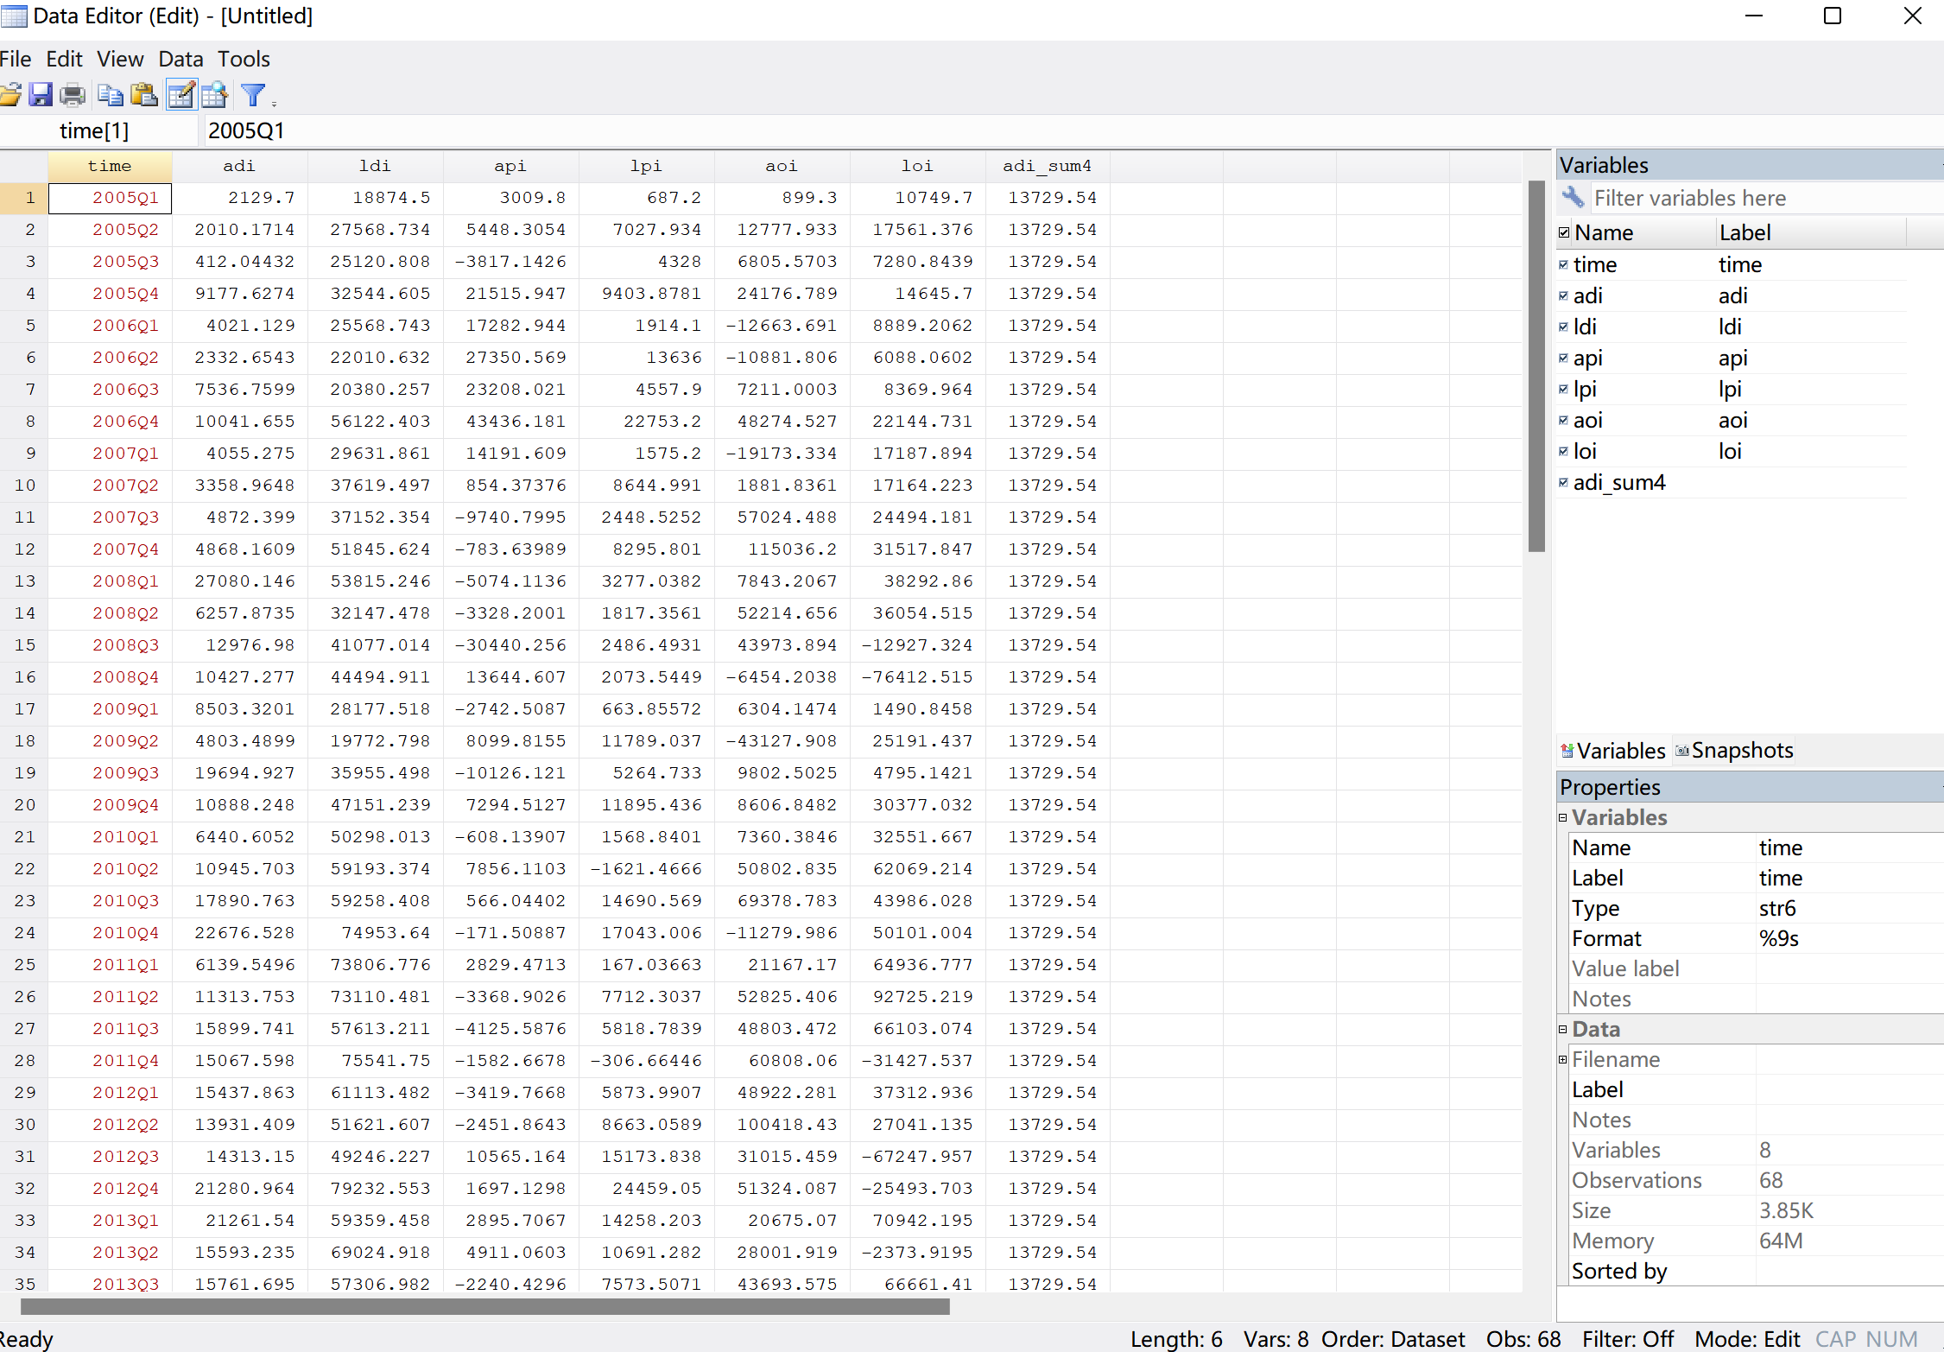The image size is (1944, 1352).
Task: Collapse the Variables section in Properties
Action: (x=1562, y=817)
